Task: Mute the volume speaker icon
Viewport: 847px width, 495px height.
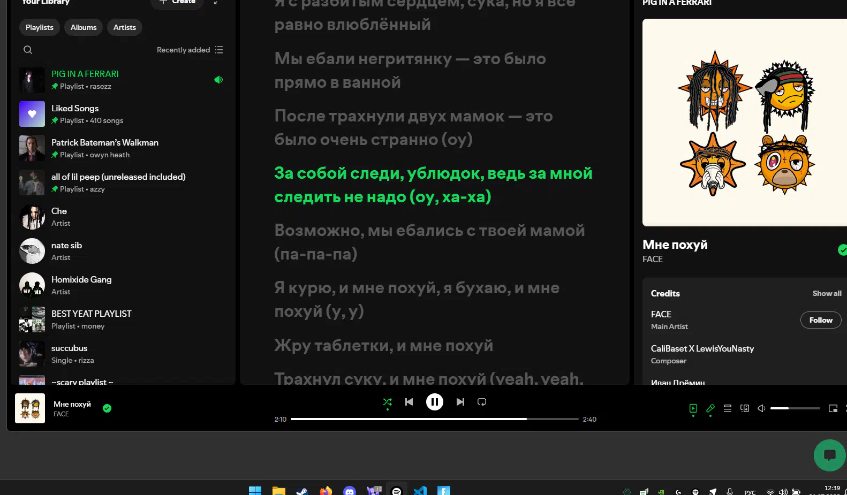Action: pyautogui.click(x=761, y=408)
